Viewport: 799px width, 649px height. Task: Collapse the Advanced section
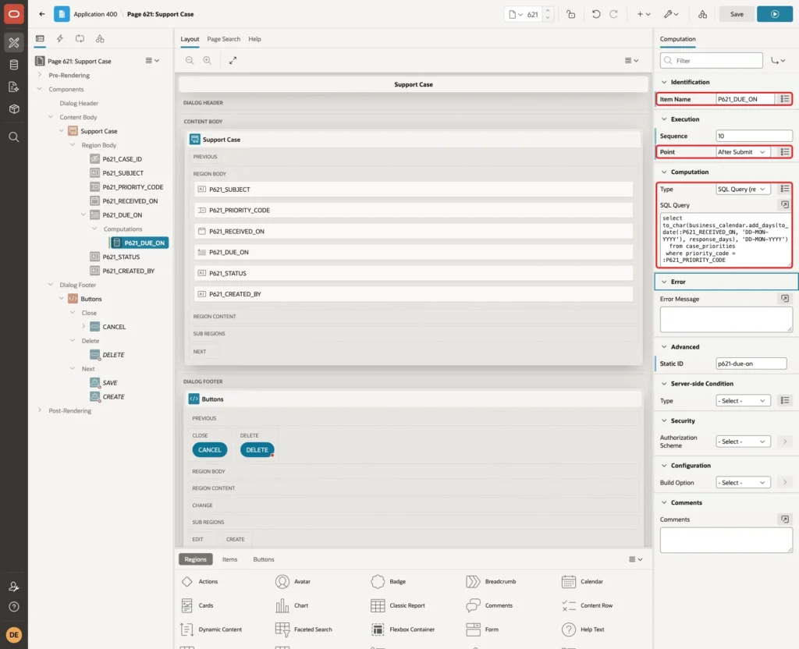tap(664, 347)
